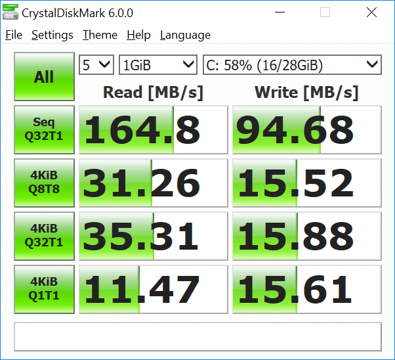Open the File menu
Screen dimensions: 395x360
(14, 35)
